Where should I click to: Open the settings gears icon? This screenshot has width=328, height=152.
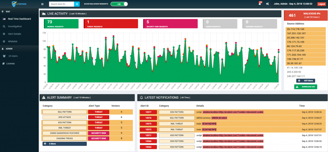click(x=267, y=4)
